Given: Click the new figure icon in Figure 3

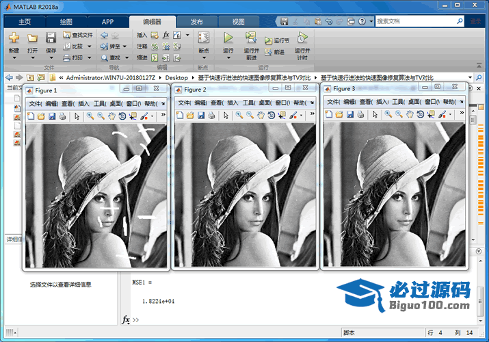Looking at the screenshot, I should pyautogui.click(x=329, y=114).
